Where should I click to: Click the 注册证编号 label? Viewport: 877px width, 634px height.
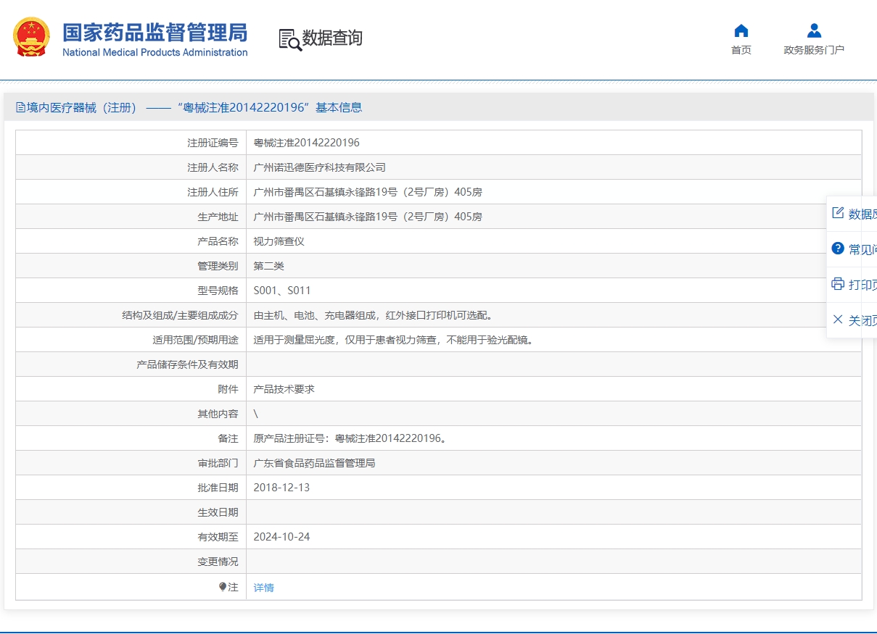click(x=213, y=143)
